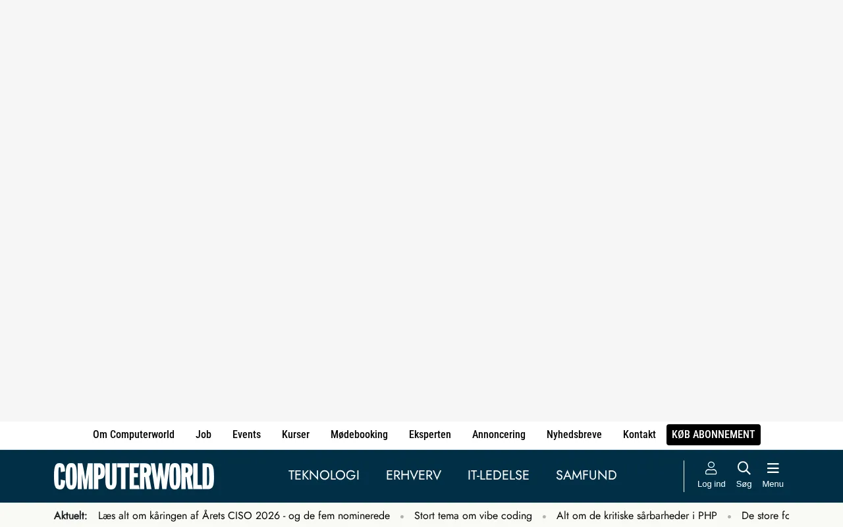Viewport: 843px width, 527px height.
Task: Go to the Erhverv section
Action: click(x=414, y=476)
